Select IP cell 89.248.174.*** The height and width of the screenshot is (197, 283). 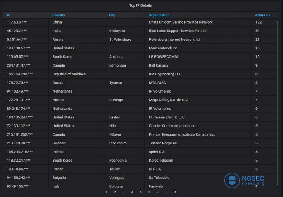pos(19,109)
